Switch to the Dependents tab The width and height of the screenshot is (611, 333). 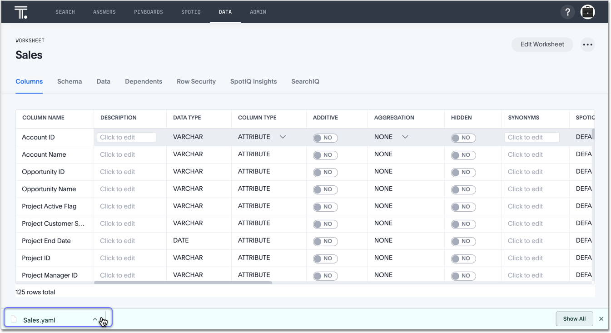[x=144, y=82]
